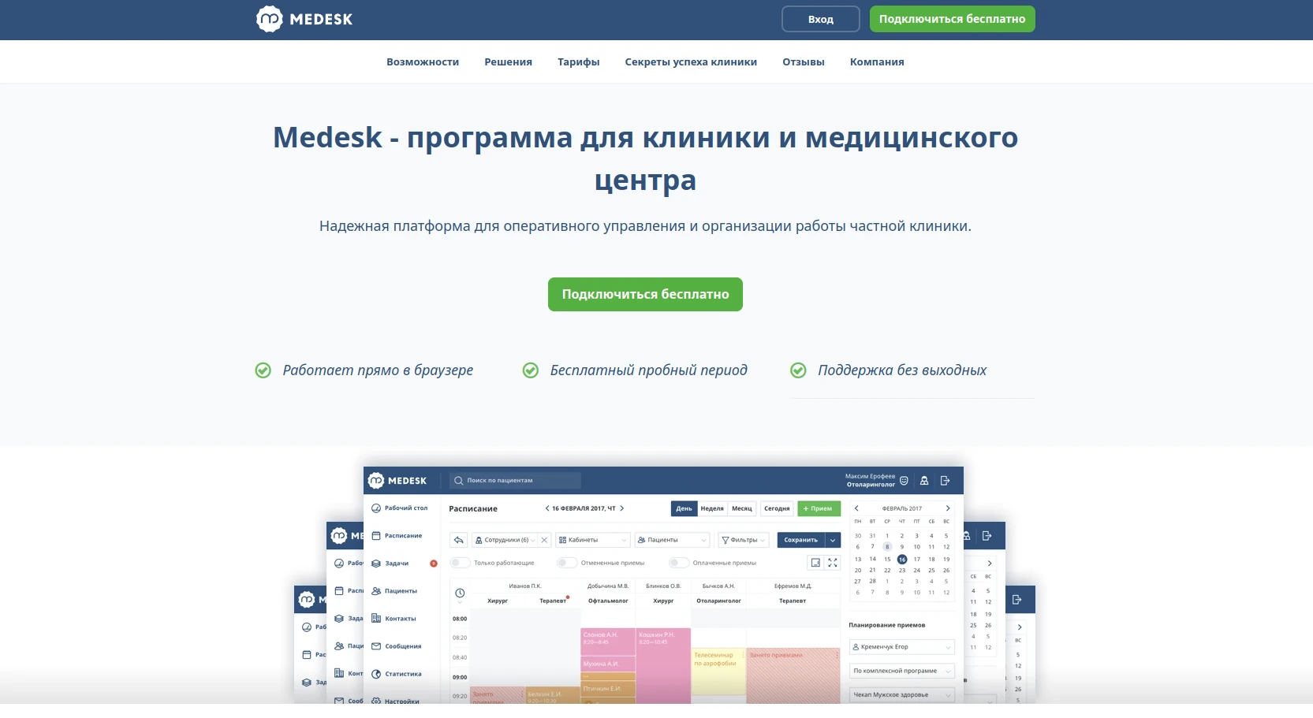Screen dimensions: 1313x718
Task: Go to previous day before 16 февраля
Action: coord(547,508)
